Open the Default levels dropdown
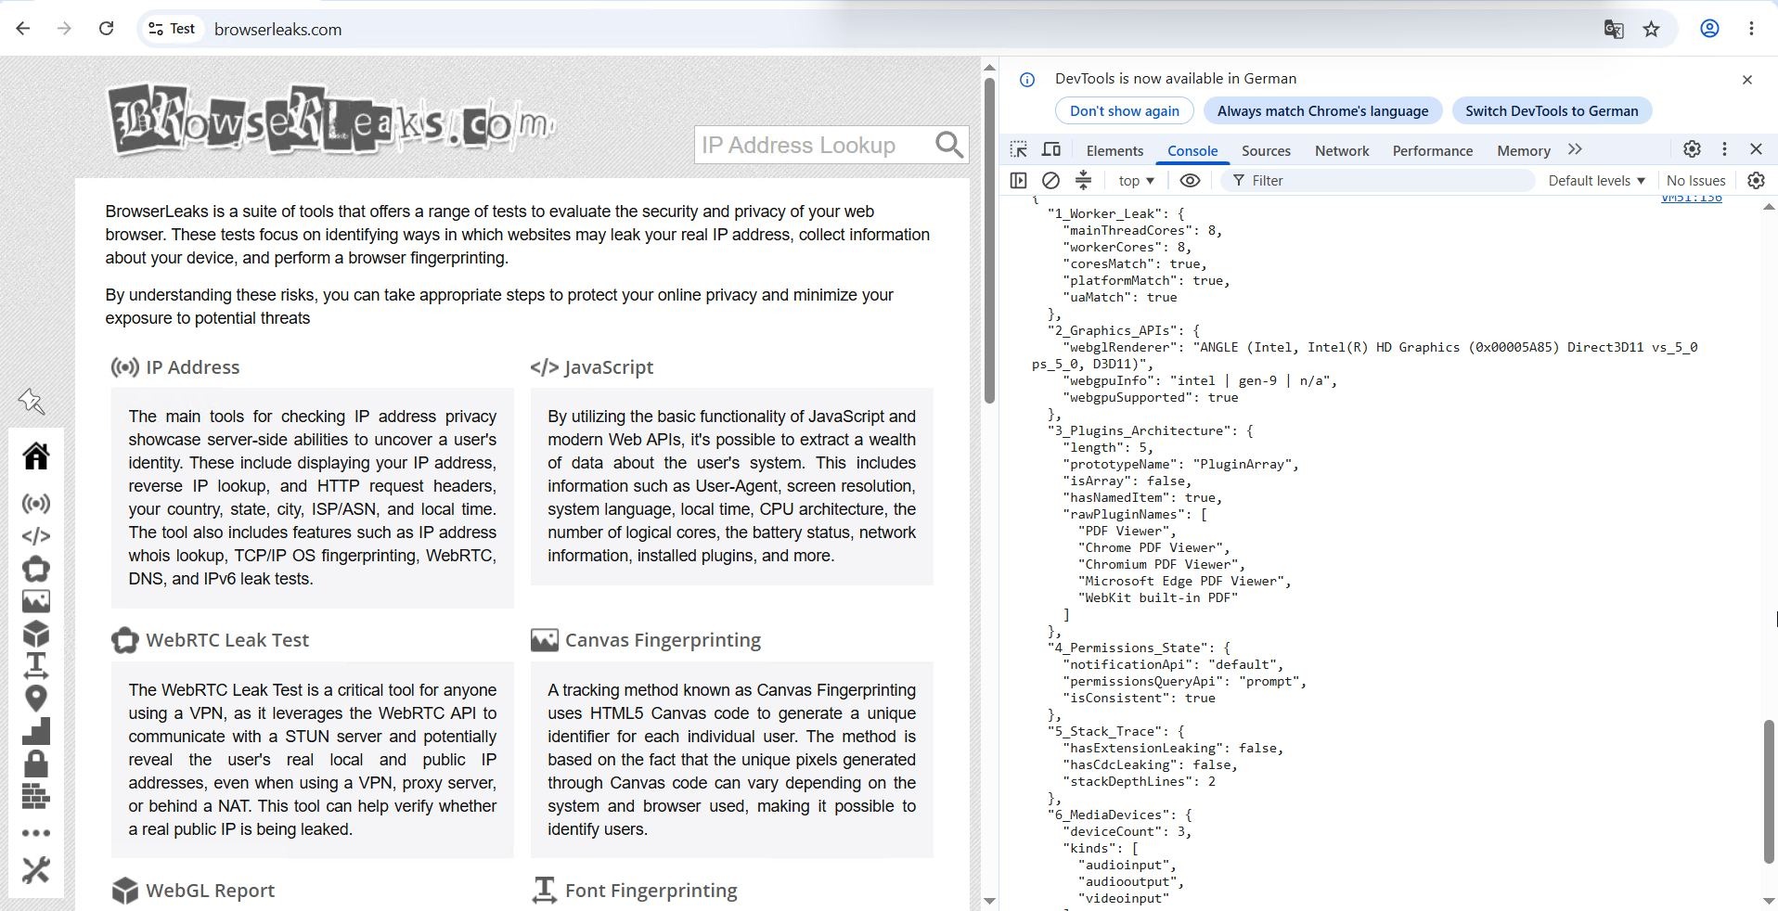The image size is (1778, 911). (x=1596, y=181)
